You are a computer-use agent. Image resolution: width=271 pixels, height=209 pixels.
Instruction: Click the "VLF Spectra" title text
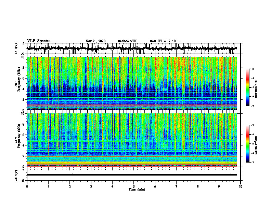[39, 41]
